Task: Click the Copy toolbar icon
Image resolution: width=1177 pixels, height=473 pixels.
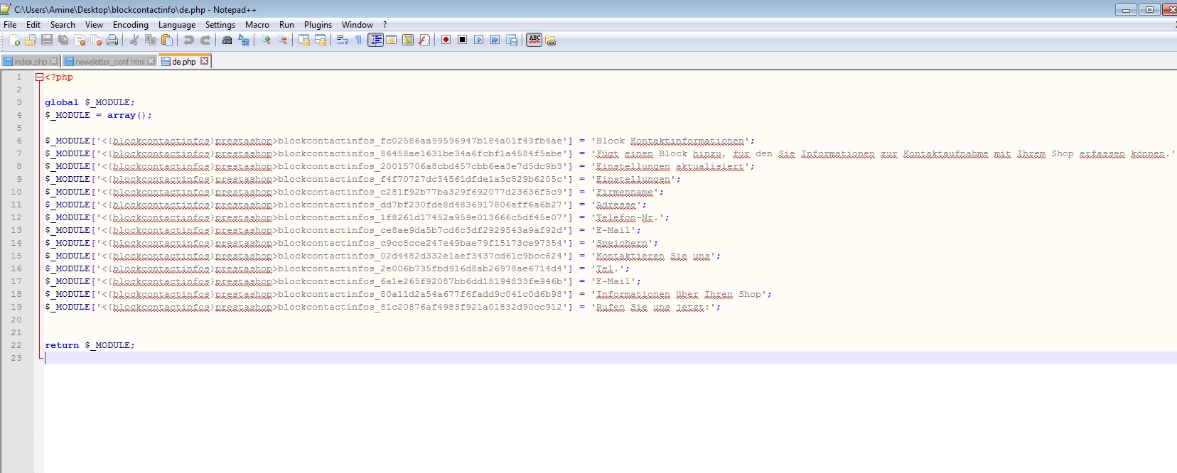Action: click(x=150, y=40)
